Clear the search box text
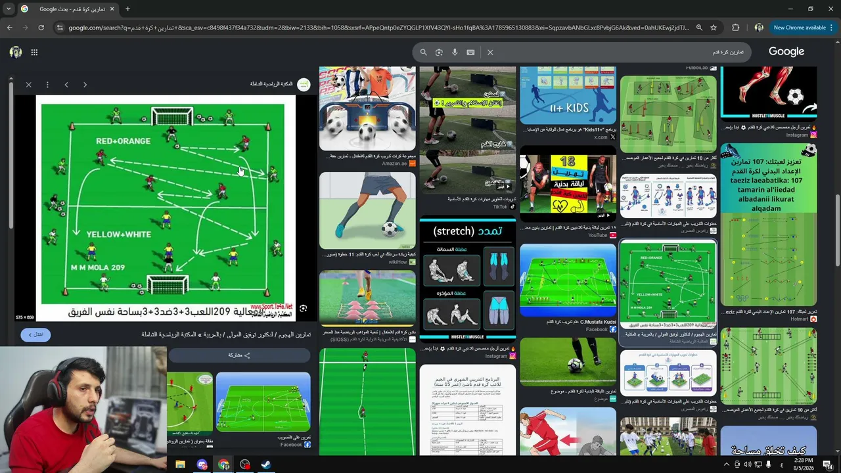The image size is (841, 473). point(490,53)
